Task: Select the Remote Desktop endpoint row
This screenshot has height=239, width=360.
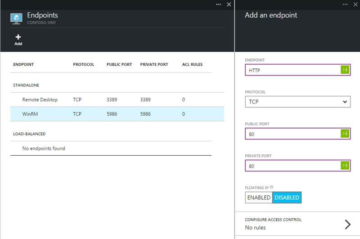Action: (111, 100)
